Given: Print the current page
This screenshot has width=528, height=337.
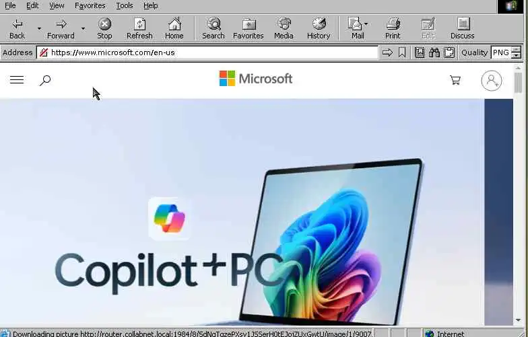Looking at the screenshot, I should (393, 29).
